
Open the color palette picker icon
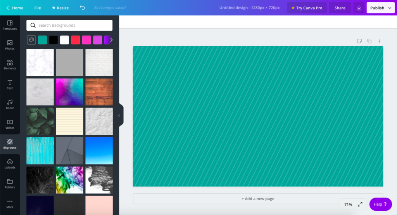click(x=31, y=40)
